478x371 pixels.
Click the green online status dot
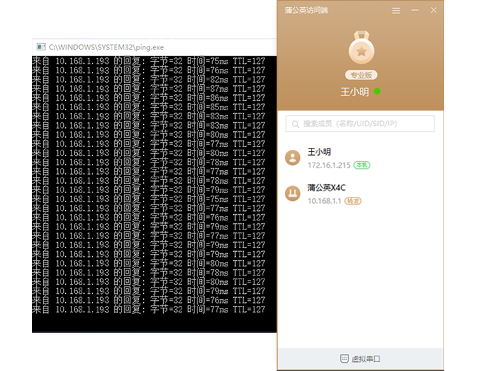(x=377, y=91)
